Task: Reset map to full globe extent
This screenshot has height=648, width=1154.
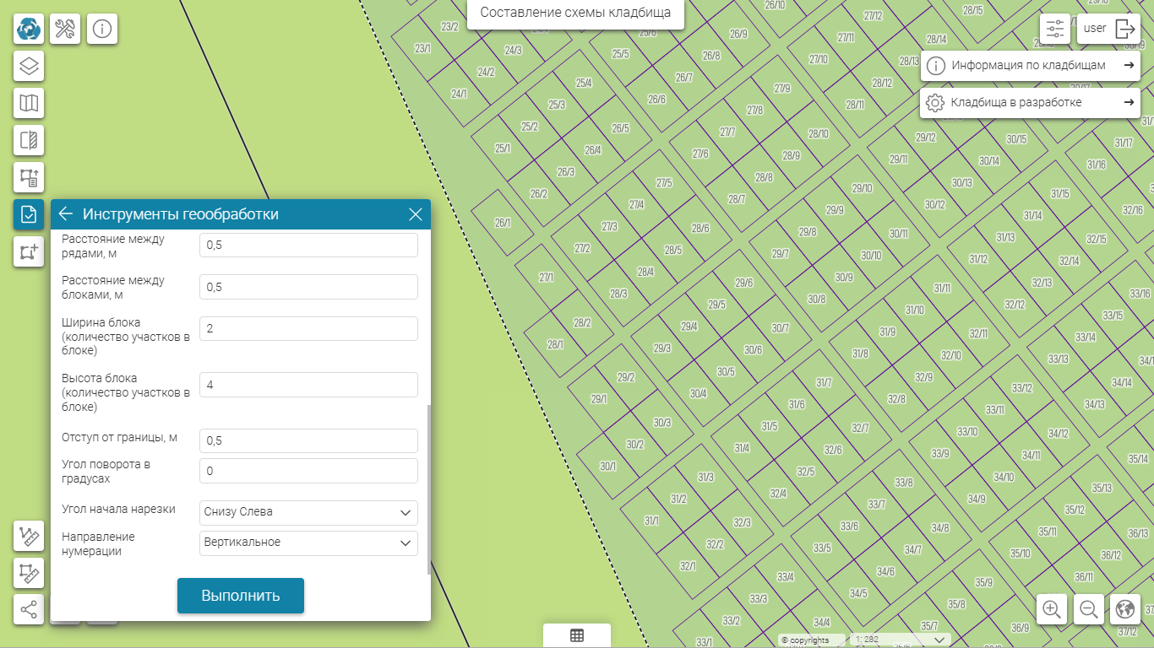Action: click(1124, 609)
